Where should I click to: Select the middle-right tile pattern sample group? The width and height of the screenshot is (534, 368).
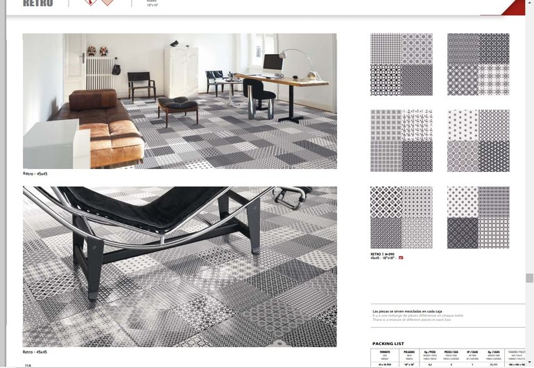(x=479, y=141)
